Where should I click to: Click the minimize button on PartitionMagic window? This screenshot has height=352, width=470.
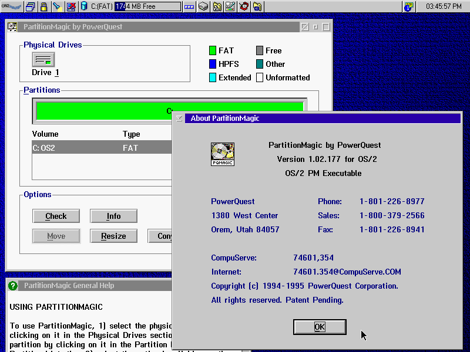[315, 27]
